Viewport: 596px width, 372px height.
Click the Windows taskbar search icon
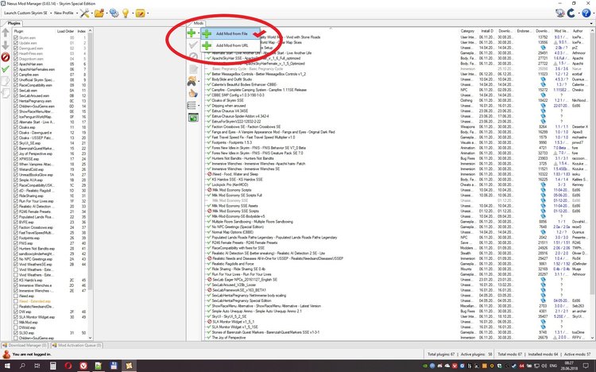22,366
